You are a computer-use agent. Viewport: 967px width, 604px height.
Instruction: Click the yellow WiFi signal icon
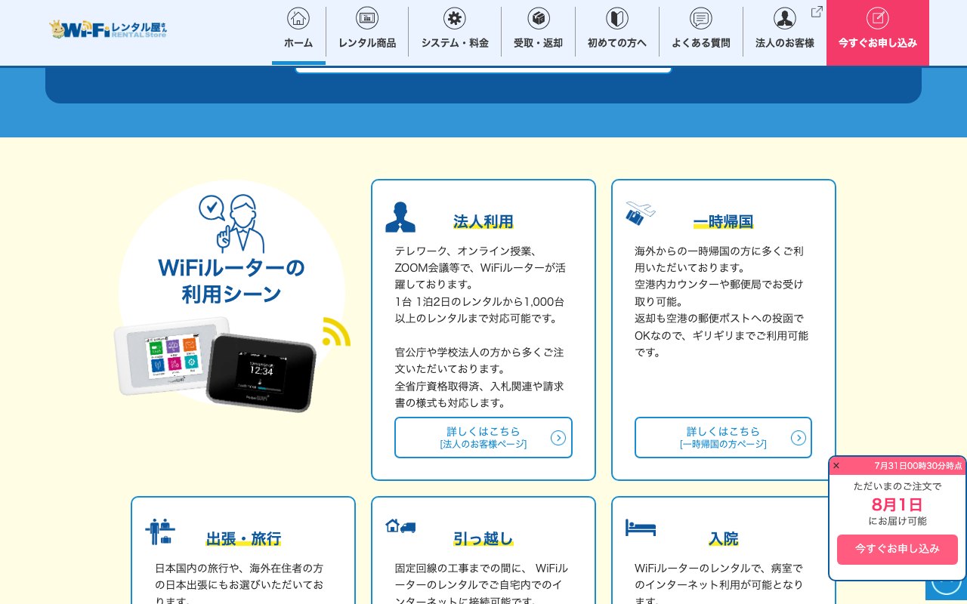click(336, 331)
